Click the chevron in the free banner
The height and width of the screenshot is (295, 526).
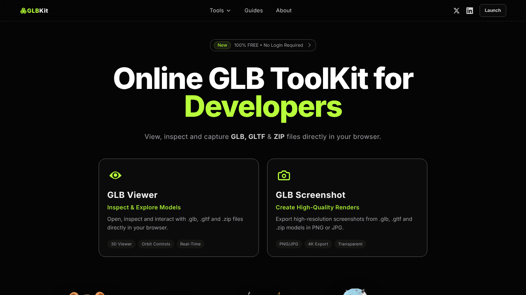pyautogui.click(x=309, y=45)
